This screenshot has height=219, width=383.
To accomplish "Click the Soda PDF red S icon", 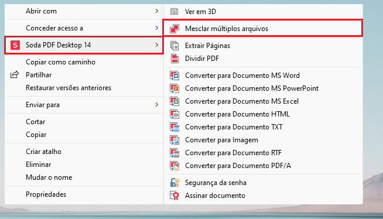I will coord(15,45).
